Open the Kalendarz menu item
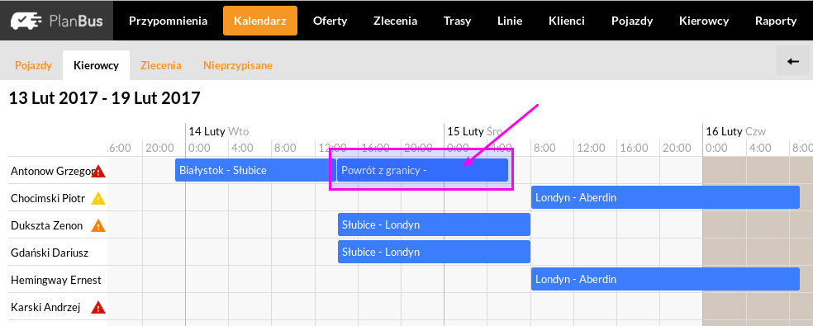813x326 pixels. click(x=260, y=21)
